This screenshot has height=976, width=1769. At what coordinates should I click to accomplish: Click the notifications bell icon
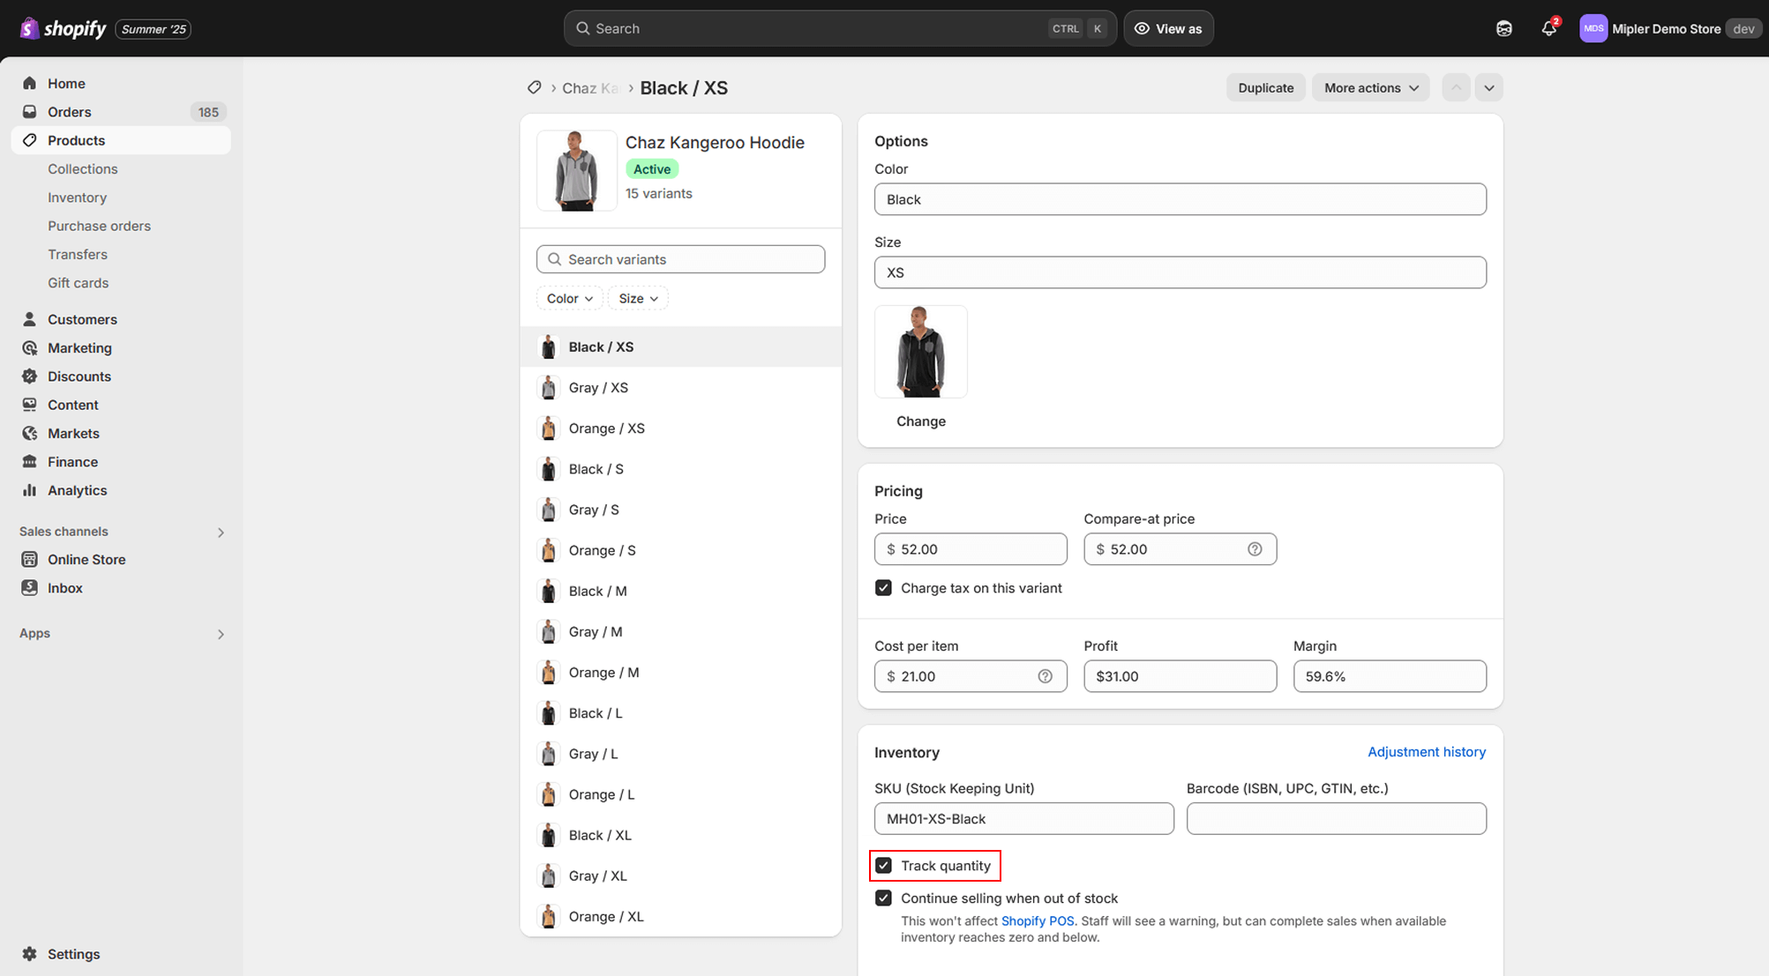point(1548,29)
